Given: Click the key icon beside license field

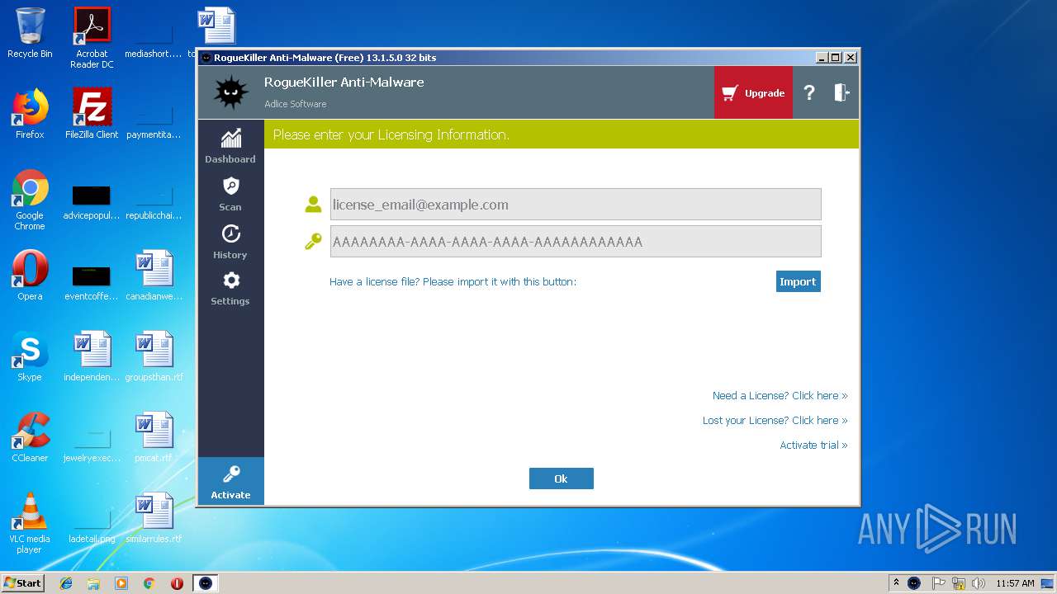Looking at the screenshot, I should [x=313, y=242].
